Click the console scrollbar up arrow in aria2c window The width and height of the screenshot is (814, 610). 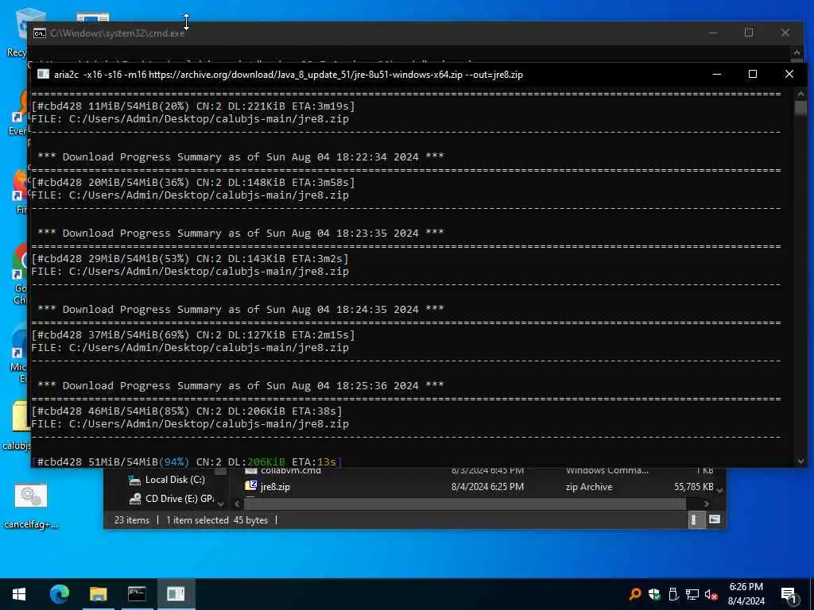800,94
